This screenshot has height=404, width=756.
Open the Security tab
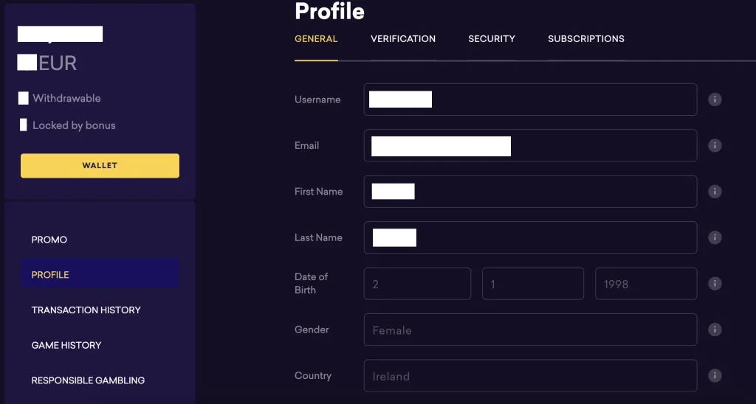point(491,39)
